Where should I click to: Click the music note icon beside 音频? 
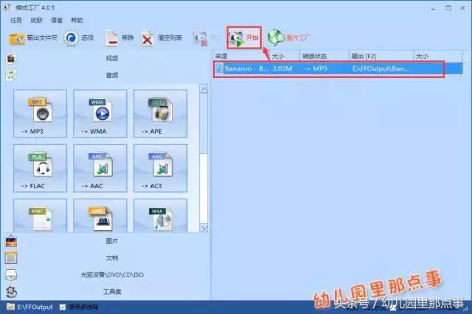point(10,75)
